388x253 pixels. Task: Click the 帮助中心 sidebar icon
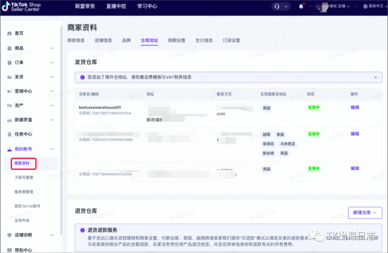(x=9, y=250)
